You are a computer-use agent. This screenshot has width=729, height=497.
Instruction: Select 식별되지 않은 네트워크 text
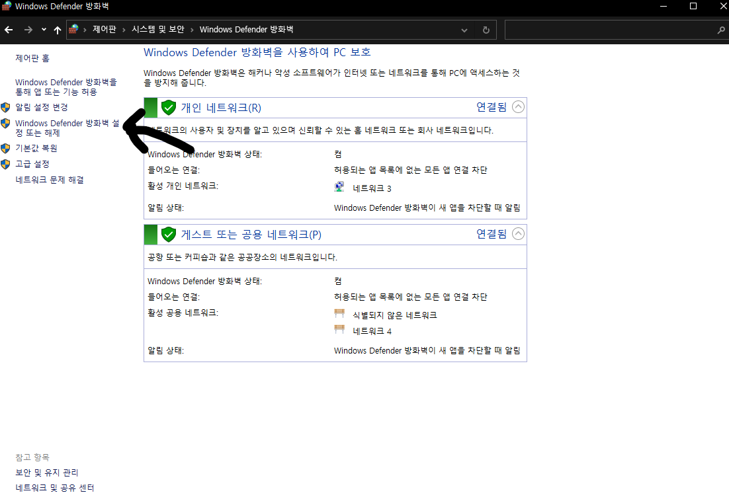[x=395, y=315]
